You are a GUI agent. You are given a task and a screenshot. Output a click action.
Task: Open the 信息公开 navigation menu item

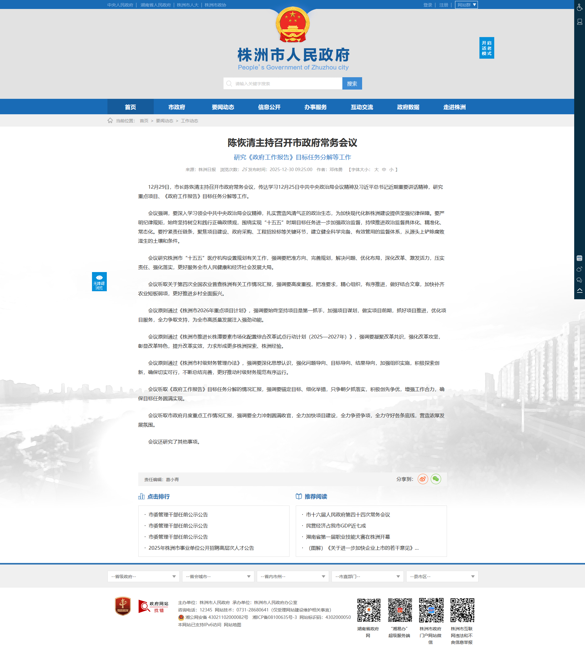(x=269, y=107)
